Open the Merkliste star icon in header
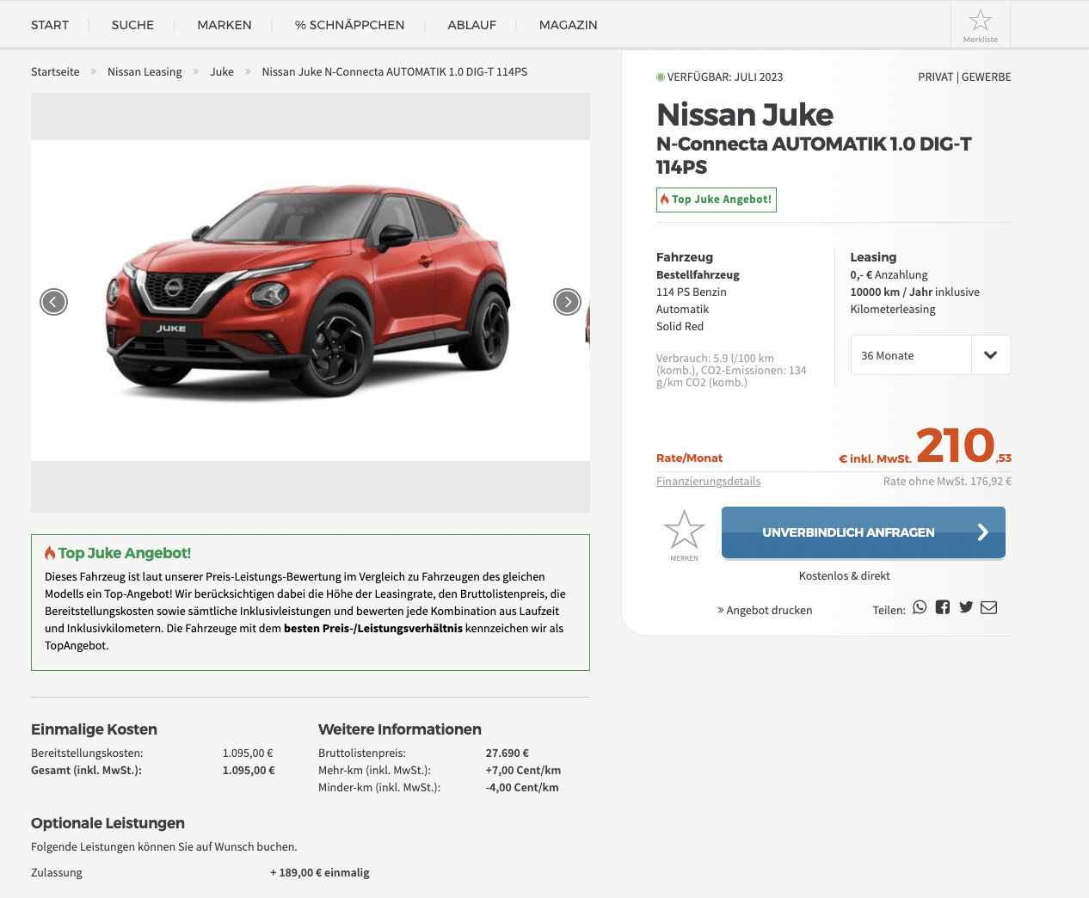The image size is (1089, 898). point(981,24)
